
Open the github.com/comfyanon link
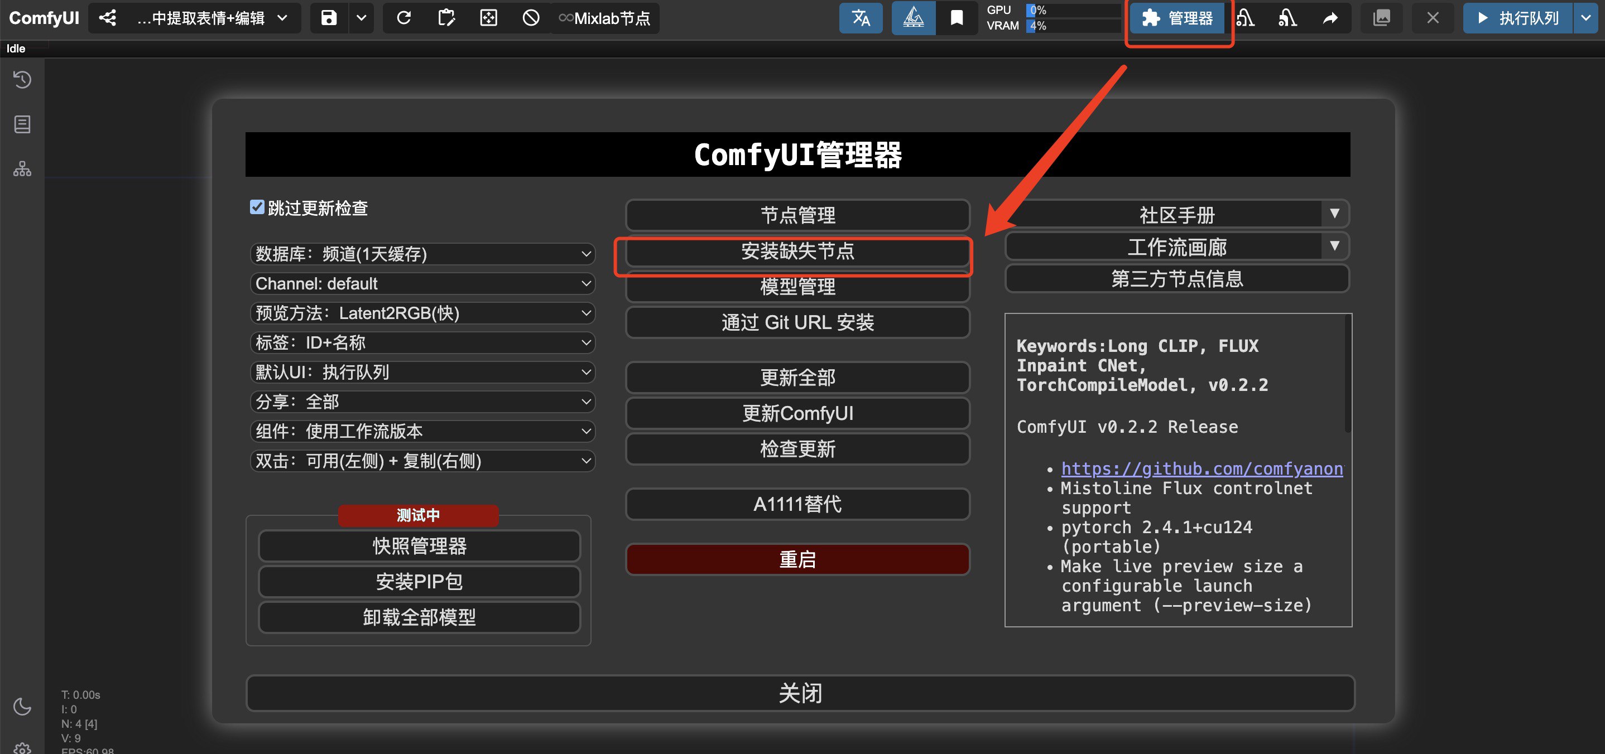point(1202,469)
